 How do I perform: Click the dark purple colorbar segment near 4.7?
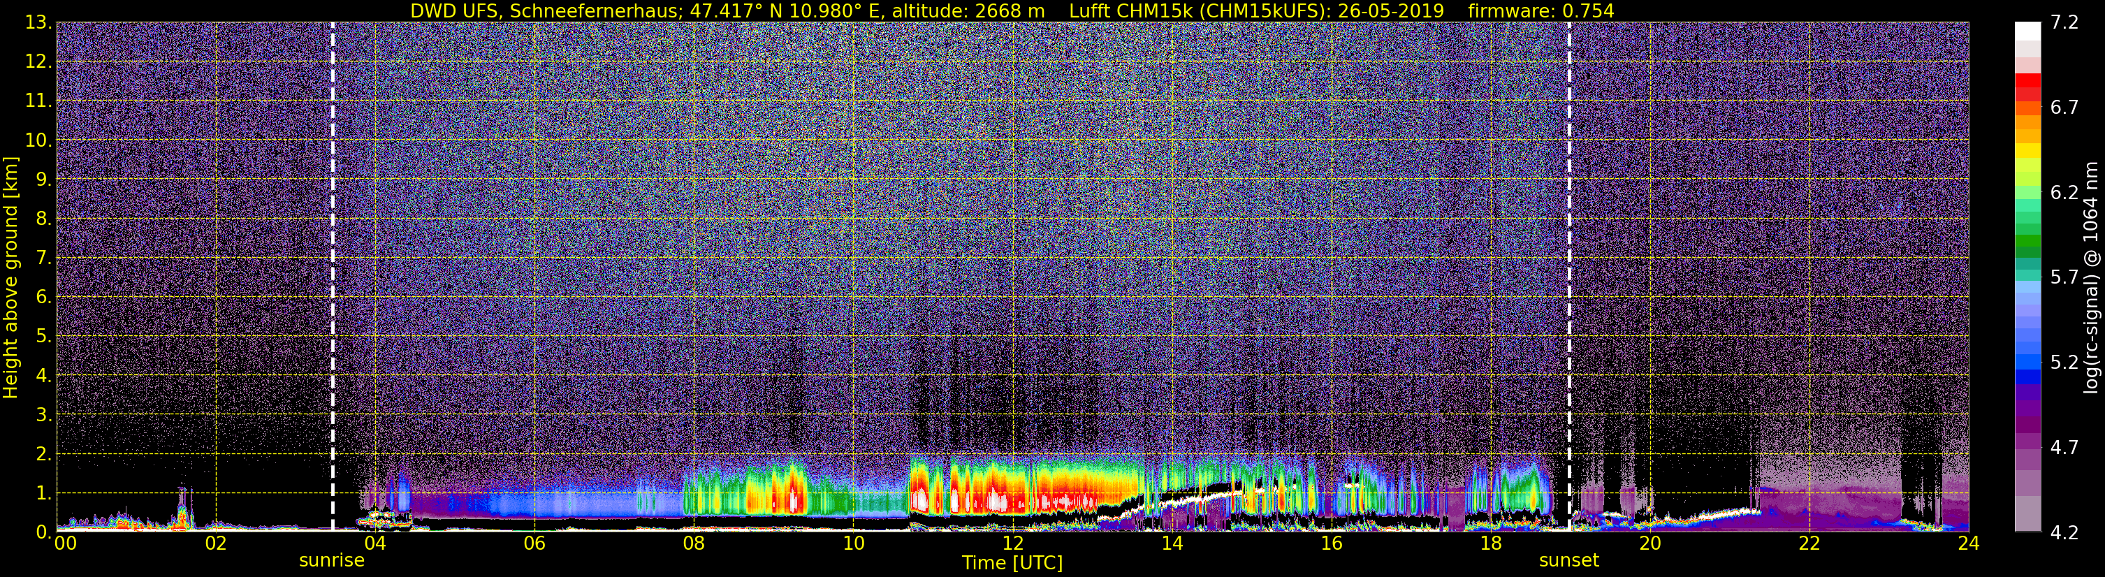click(2027, 425)
